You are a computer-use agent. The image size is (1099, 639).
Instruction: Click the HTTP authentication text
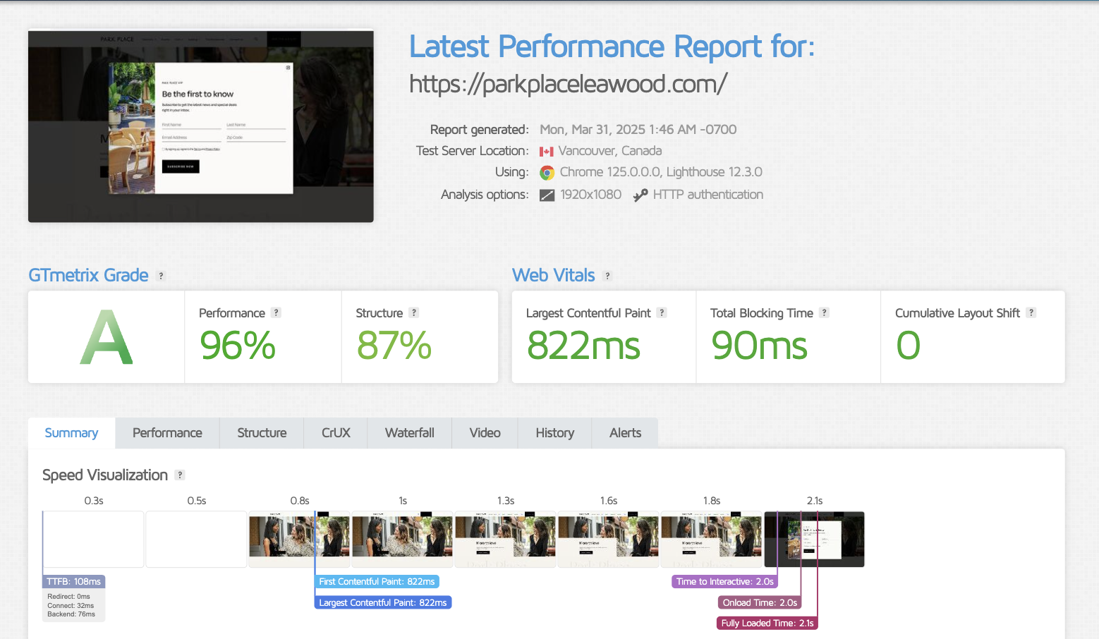tap(708, 195)
